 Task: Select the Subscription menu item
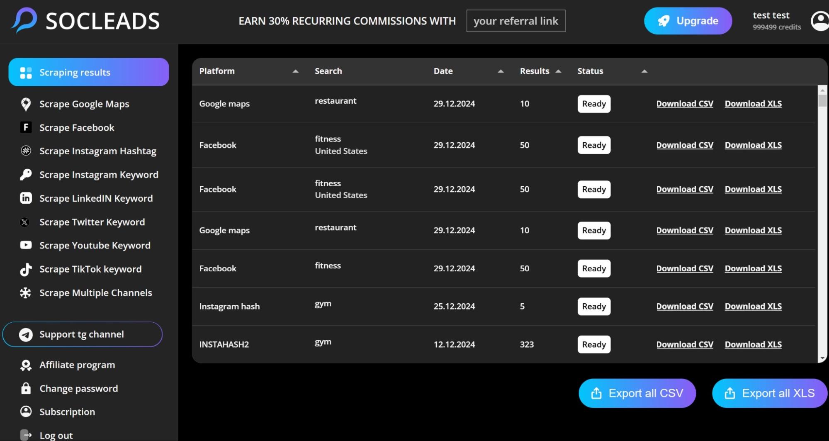(67, 412)
